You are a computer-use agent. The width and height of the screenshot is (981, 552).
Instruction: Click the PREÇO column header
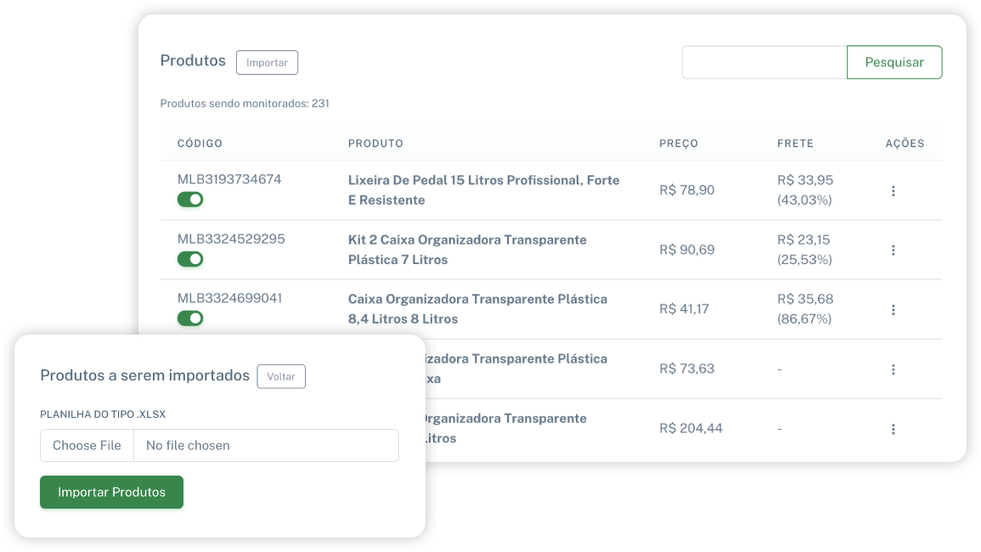679,144
